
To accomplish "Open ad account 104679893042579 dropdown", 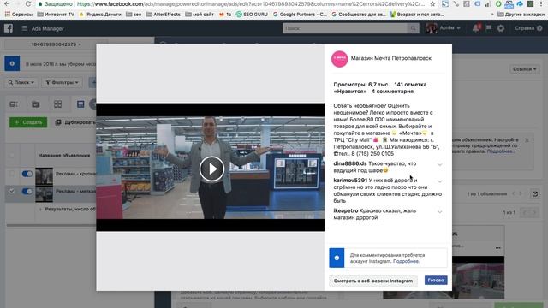I will click(57, 44).
